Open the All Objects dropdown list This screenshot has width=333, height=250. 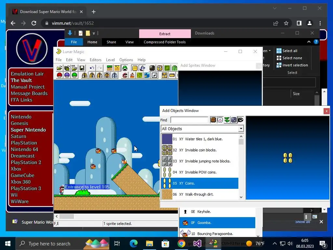click(241, 129)
